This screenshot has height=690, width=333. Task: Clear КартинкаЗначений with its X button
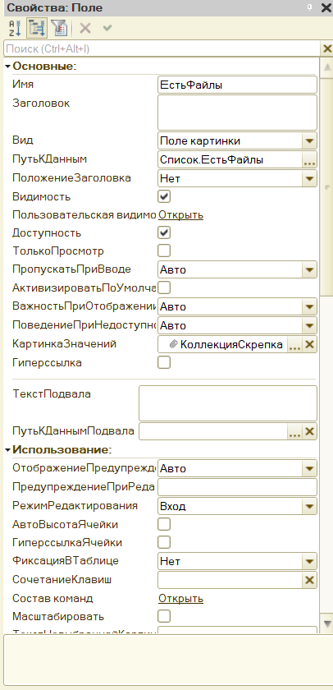(309, 345)
